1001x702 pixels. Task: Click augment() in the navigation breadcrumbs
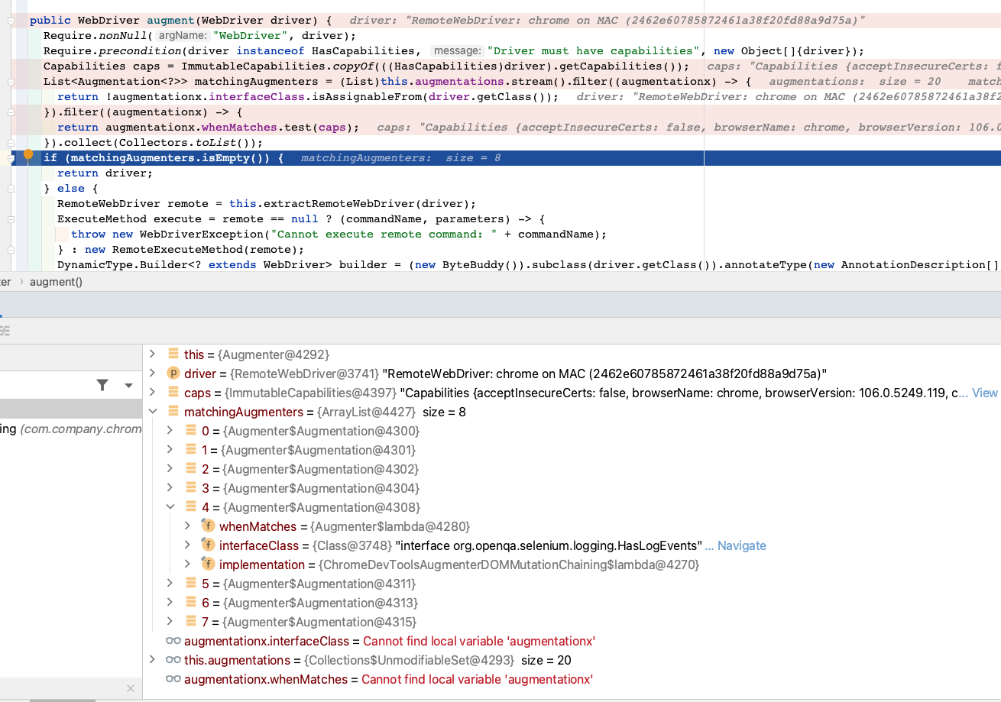click(x=57, y=281)
